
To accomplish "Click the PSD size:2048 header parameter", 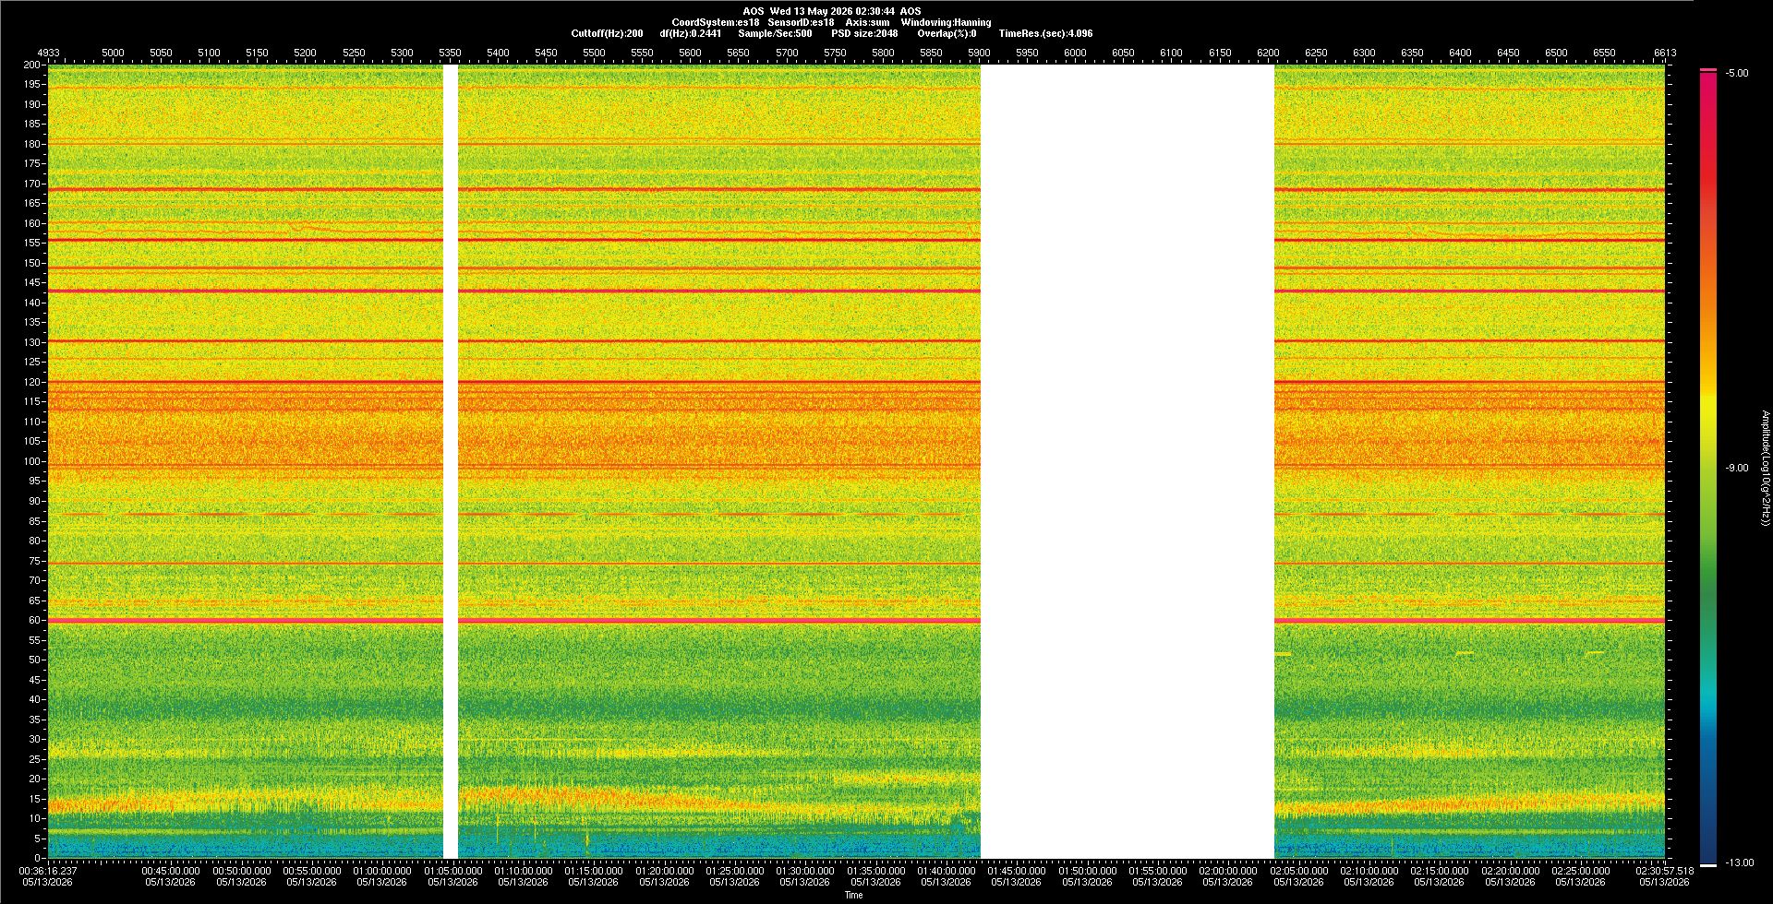I will coord(864,33).
